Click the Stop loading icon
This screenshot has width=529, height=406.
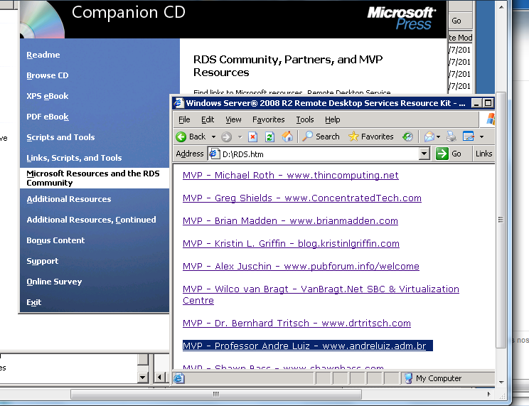click(x=252, y=137)
